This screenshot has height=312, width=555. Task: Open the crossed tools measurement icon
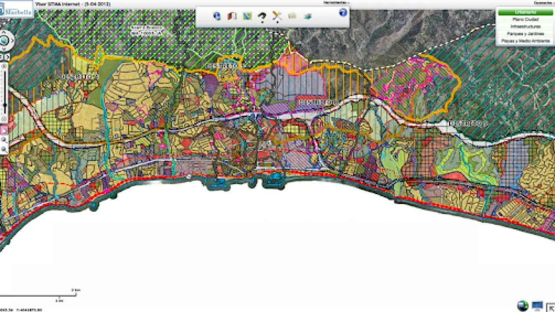(277, 16)
